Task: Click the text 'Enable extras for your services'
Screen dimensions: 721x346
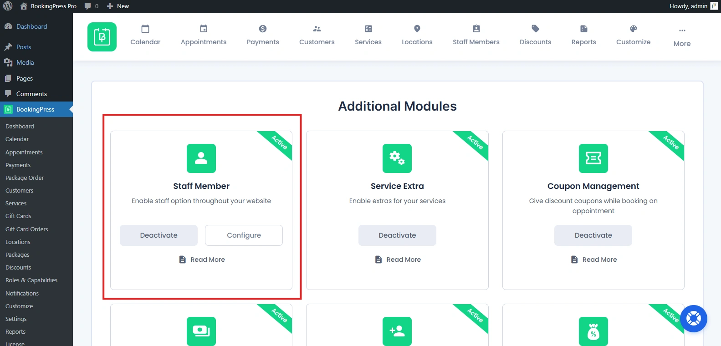Action: click(x=397, y=201)
